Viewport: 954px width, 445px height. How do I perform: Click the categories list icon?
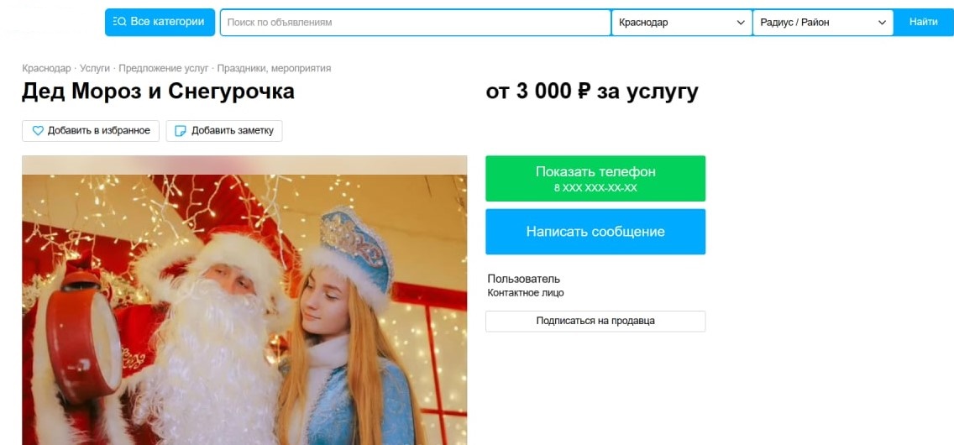pyautogui.click(x=119, y=22)
